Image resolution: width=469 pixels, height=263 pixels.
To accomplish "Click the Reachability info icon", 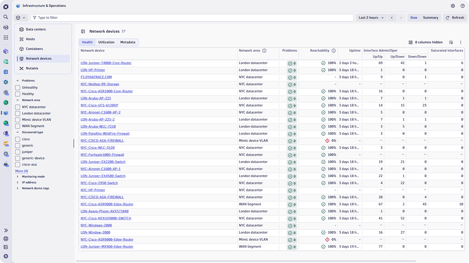I will point(334,51).
